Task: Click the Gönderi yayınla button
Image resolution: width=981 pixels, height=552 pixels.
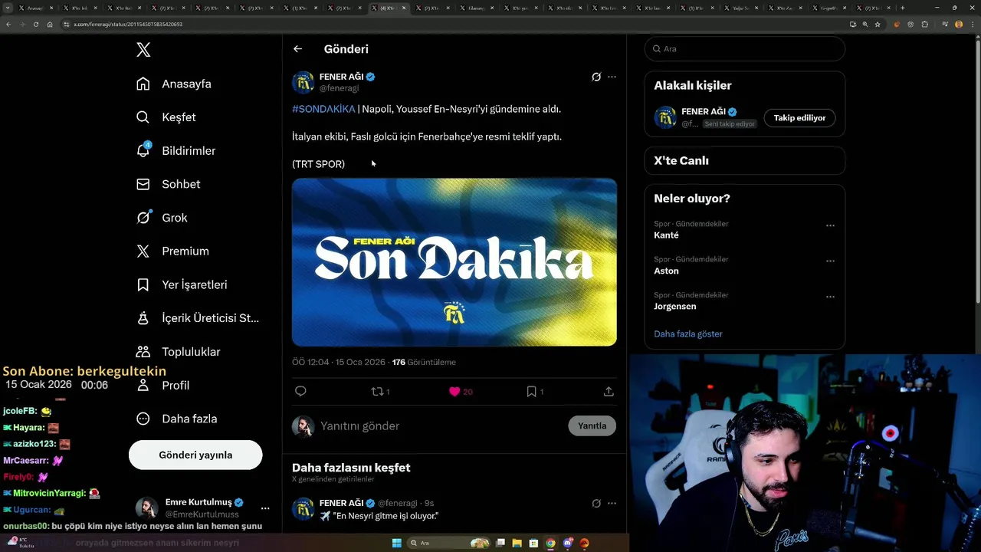Action: pos(195,455)
